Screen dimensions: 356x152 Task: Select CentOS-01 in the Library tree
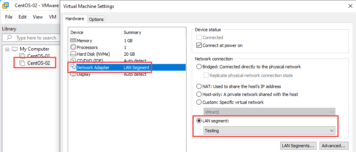(38, 56)
